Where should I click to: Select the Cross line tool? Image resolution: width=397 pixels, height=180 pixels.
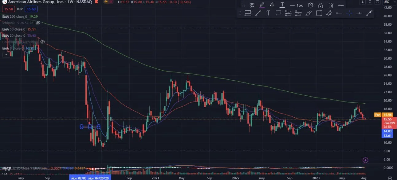[x=349, y=13]
